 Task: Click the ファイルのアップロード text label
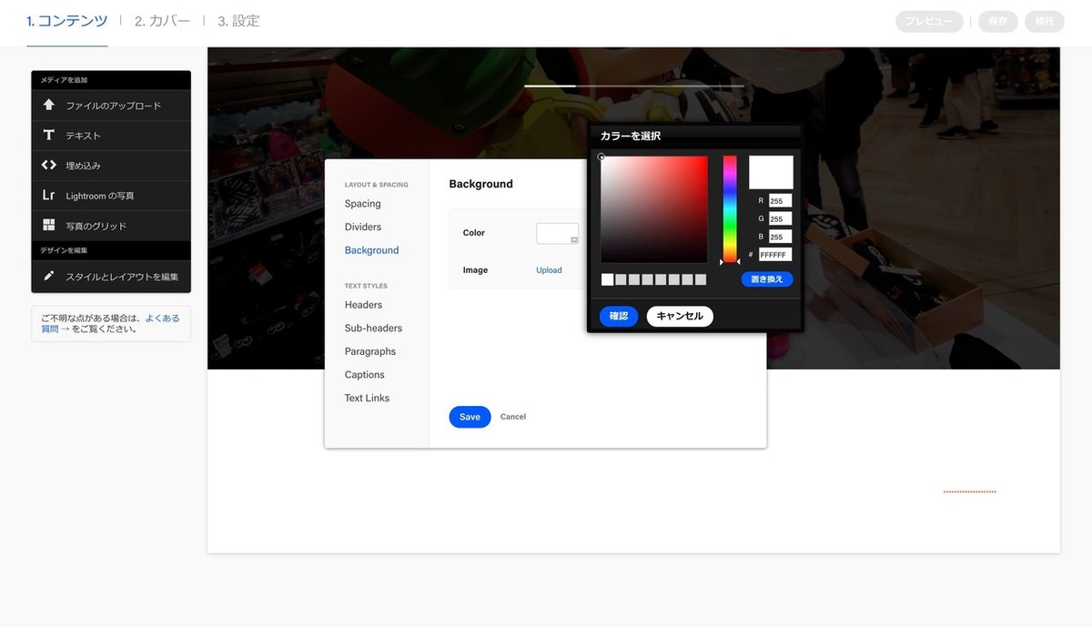[114, 106]
